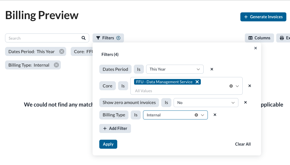290x165 pixels.
Task: Click Clear All filters
Action: click(x=243, y=144)
